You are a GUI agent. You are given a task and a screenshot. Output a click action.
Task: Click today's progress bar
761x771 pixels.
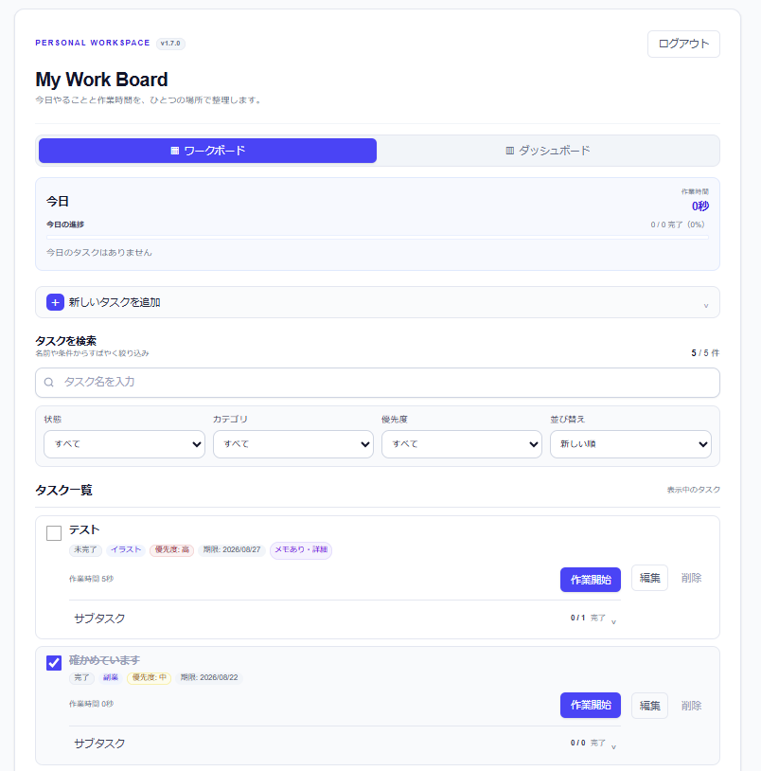[x=378, y=237]
